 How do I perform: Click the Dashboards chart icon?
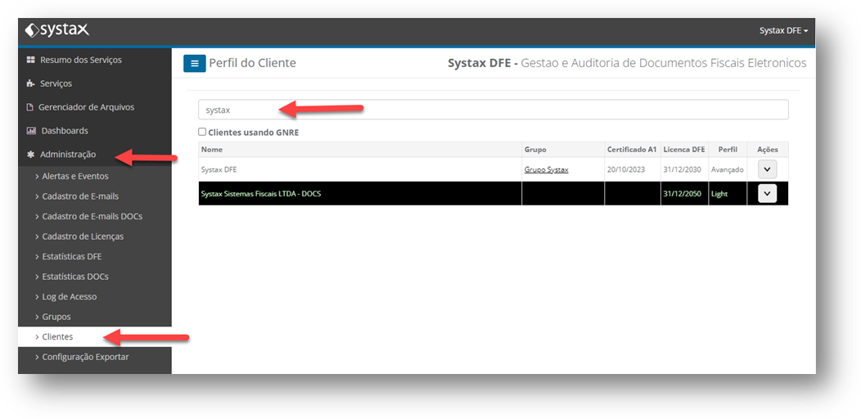click(31, 131)
